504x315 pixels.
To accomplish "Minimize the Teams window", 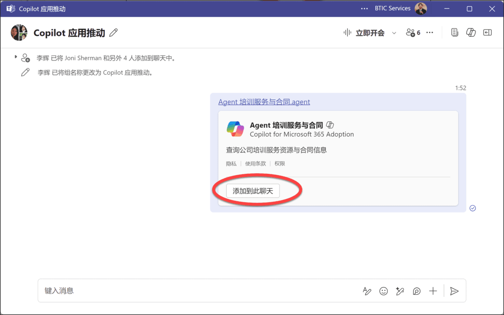I will pos(447,9).
